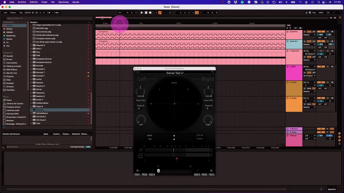Open the Archivo menu
344x193 pixels.
tap(22, 2)
